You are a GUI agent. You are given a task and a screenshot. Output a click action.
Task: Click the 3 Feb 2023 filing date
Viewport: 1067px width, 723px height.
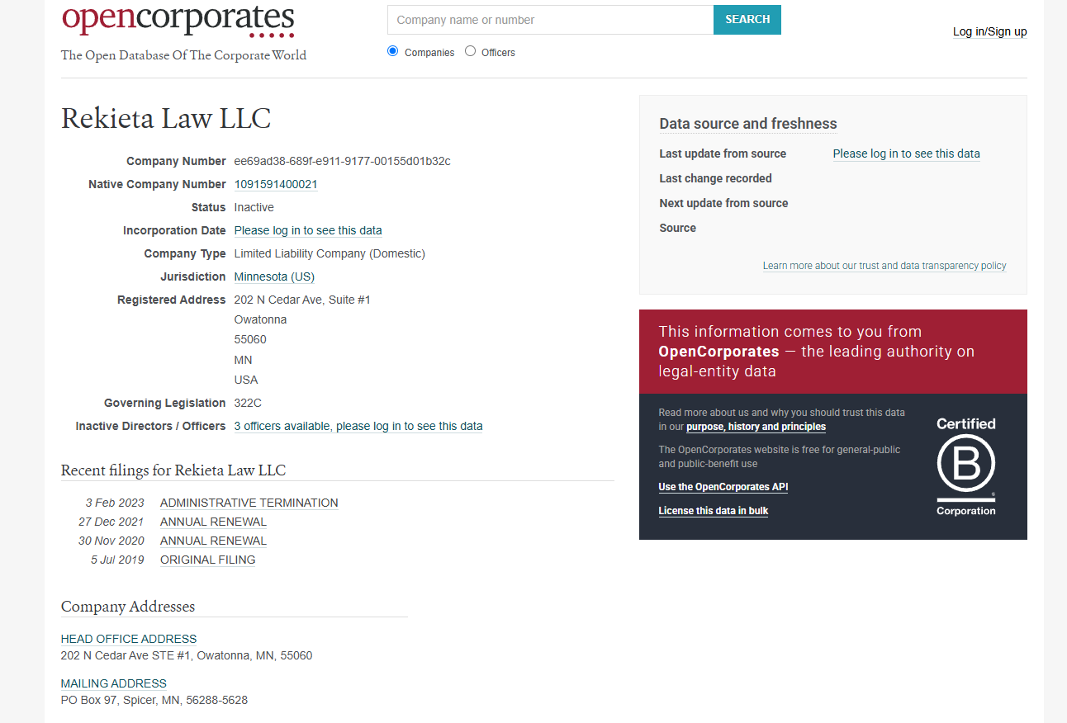pos(115,503)
